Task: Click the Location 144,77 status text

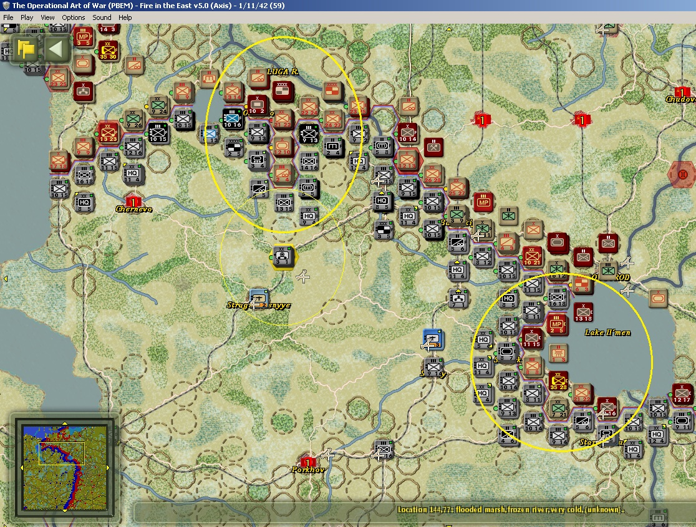Action: [x=510, y=510]
